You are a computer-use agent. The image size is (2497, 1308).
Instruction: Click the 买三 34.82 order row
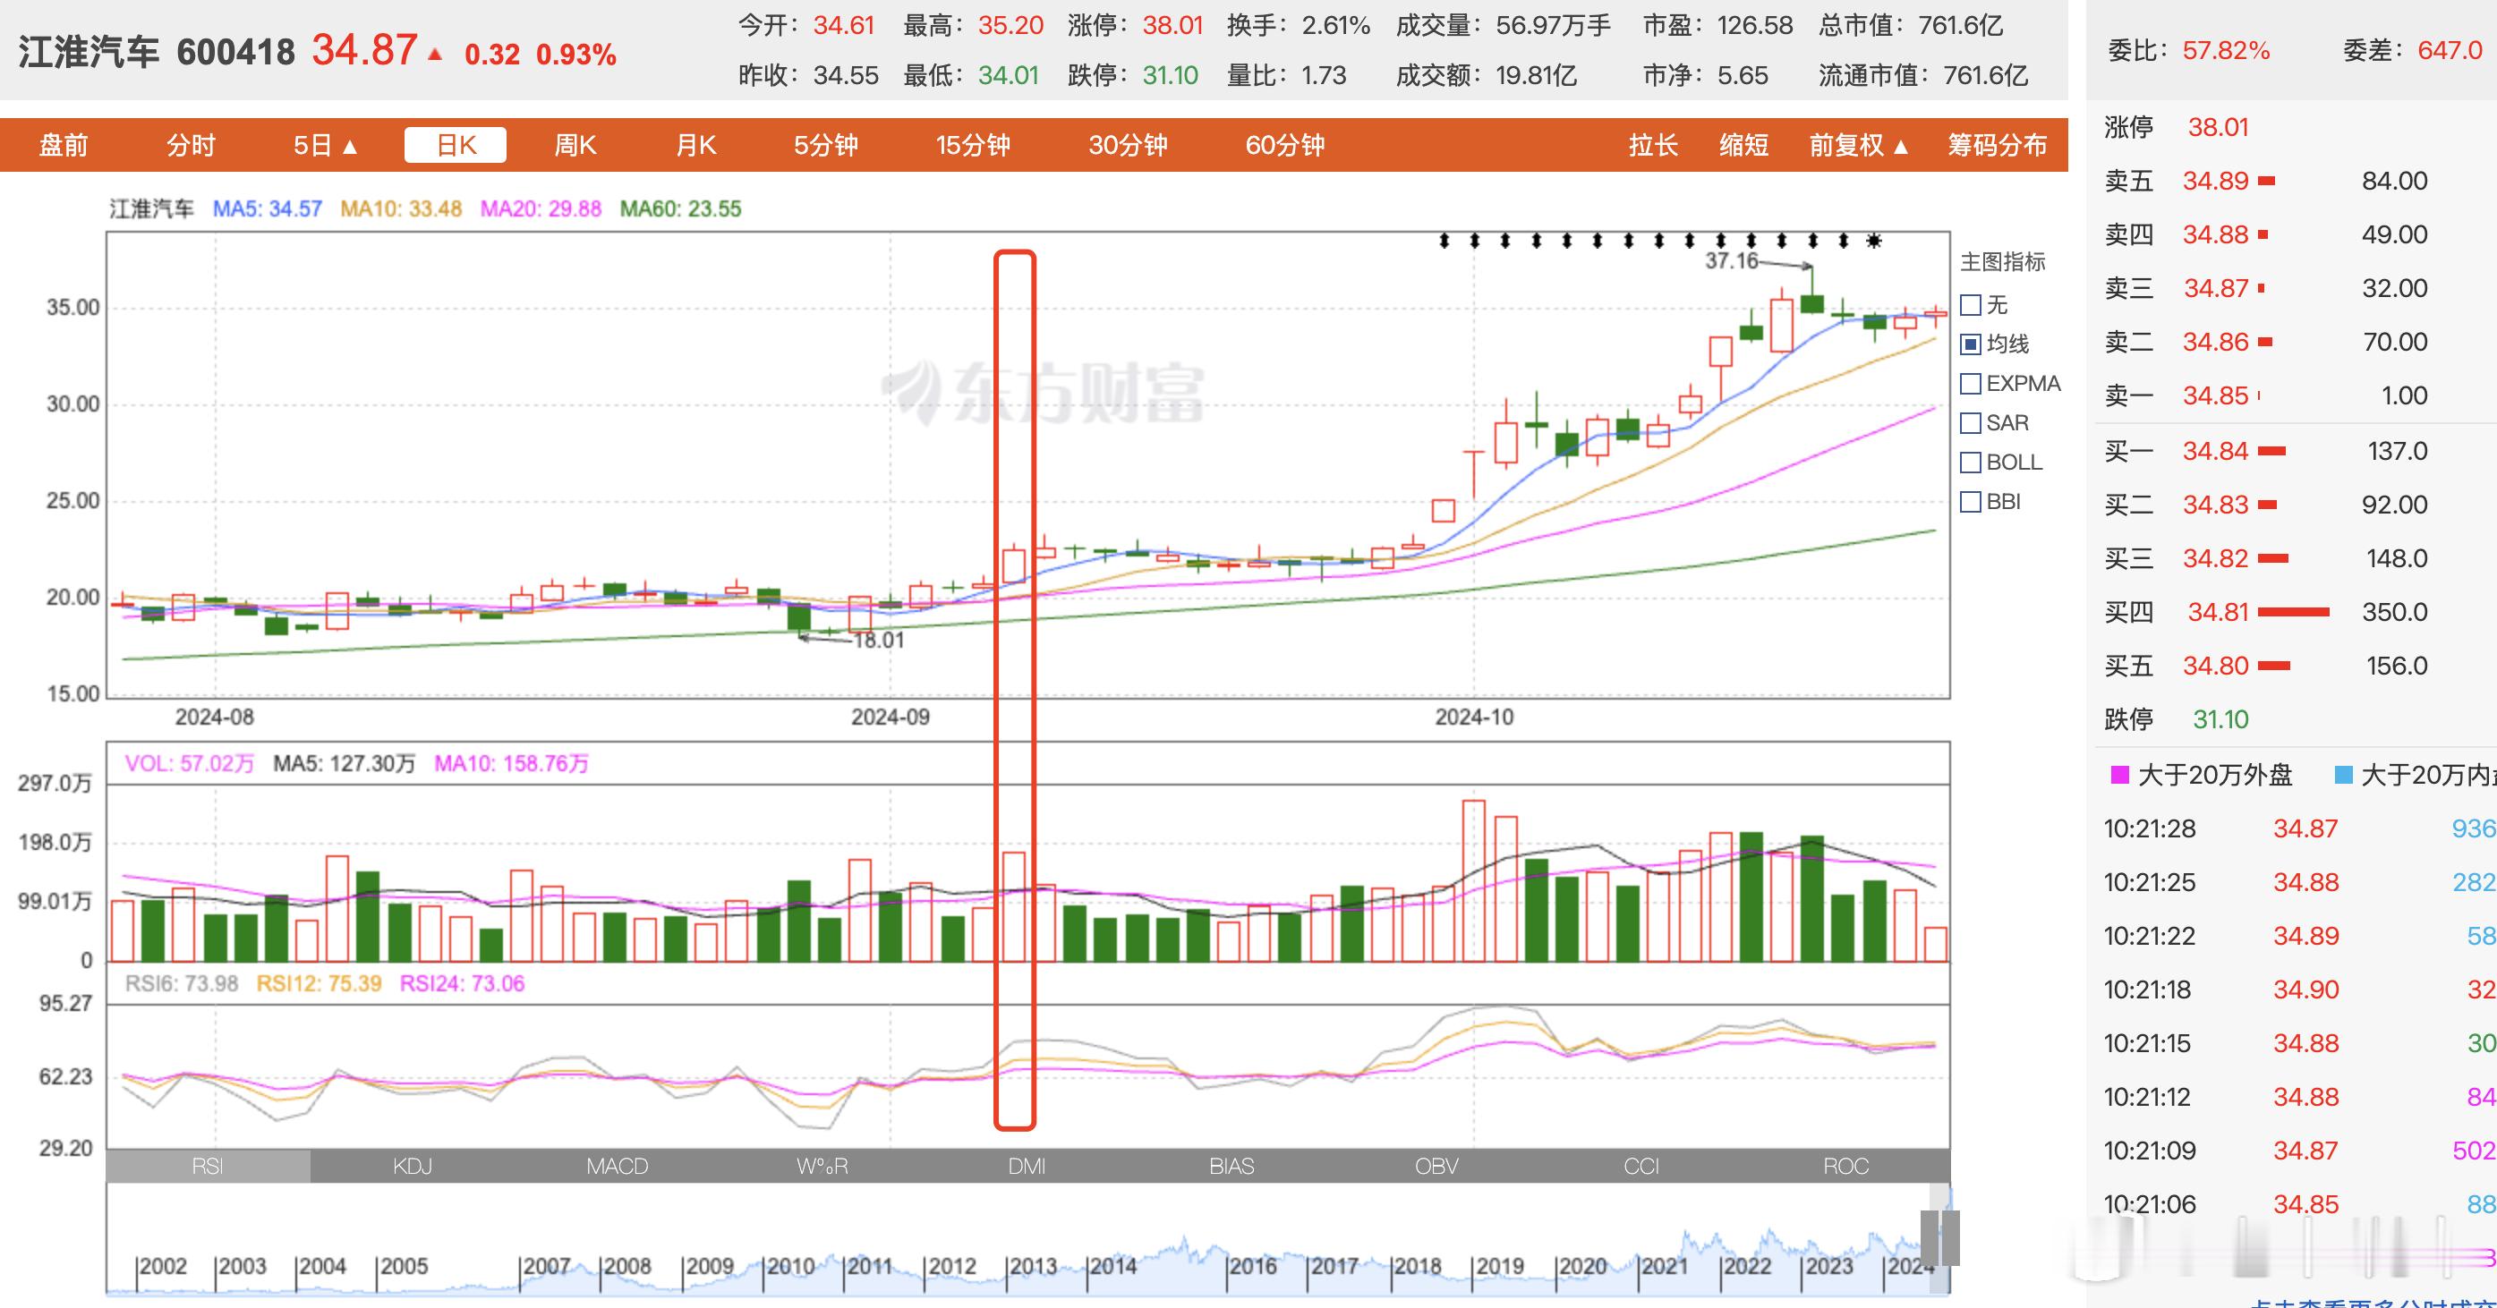pos(2266,559)
